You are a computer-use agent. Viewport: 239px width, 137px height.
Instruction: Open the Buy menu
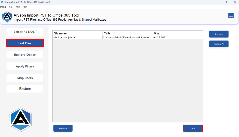pyautogui.click(x=10, y=7)
